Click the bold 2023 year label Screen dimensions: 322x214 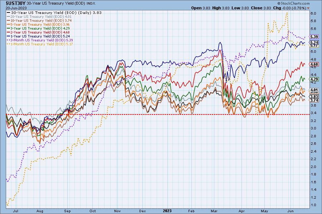click(x=167, y=211)
